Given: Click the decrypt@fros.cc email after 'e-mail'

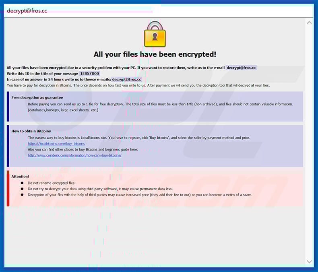Looking at the screenshot, I should point(241,68).
